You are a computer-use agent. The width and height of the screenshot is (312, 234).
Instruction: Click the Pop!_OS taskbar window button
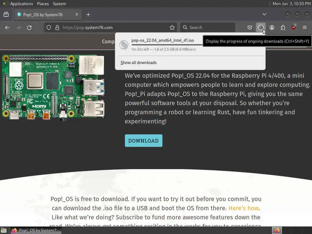(36, 230)
